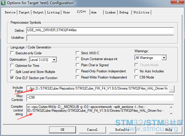The image size is (185, 136).
Task: Uncheck One ELF Section per Function
Action: point(12,78)
